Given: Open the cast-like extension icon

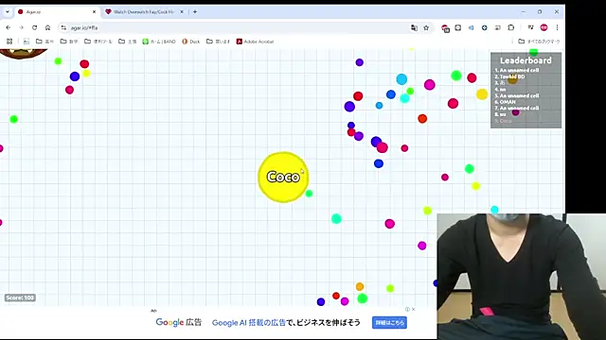Looking at the screenshot, I should tap(498, 27).
